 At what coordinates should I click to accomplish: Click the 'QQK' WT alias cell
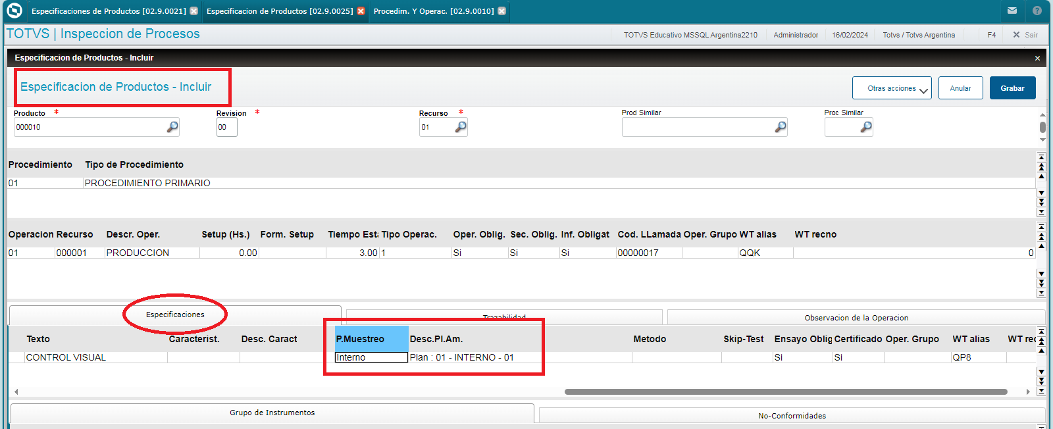tap(765, 253)
